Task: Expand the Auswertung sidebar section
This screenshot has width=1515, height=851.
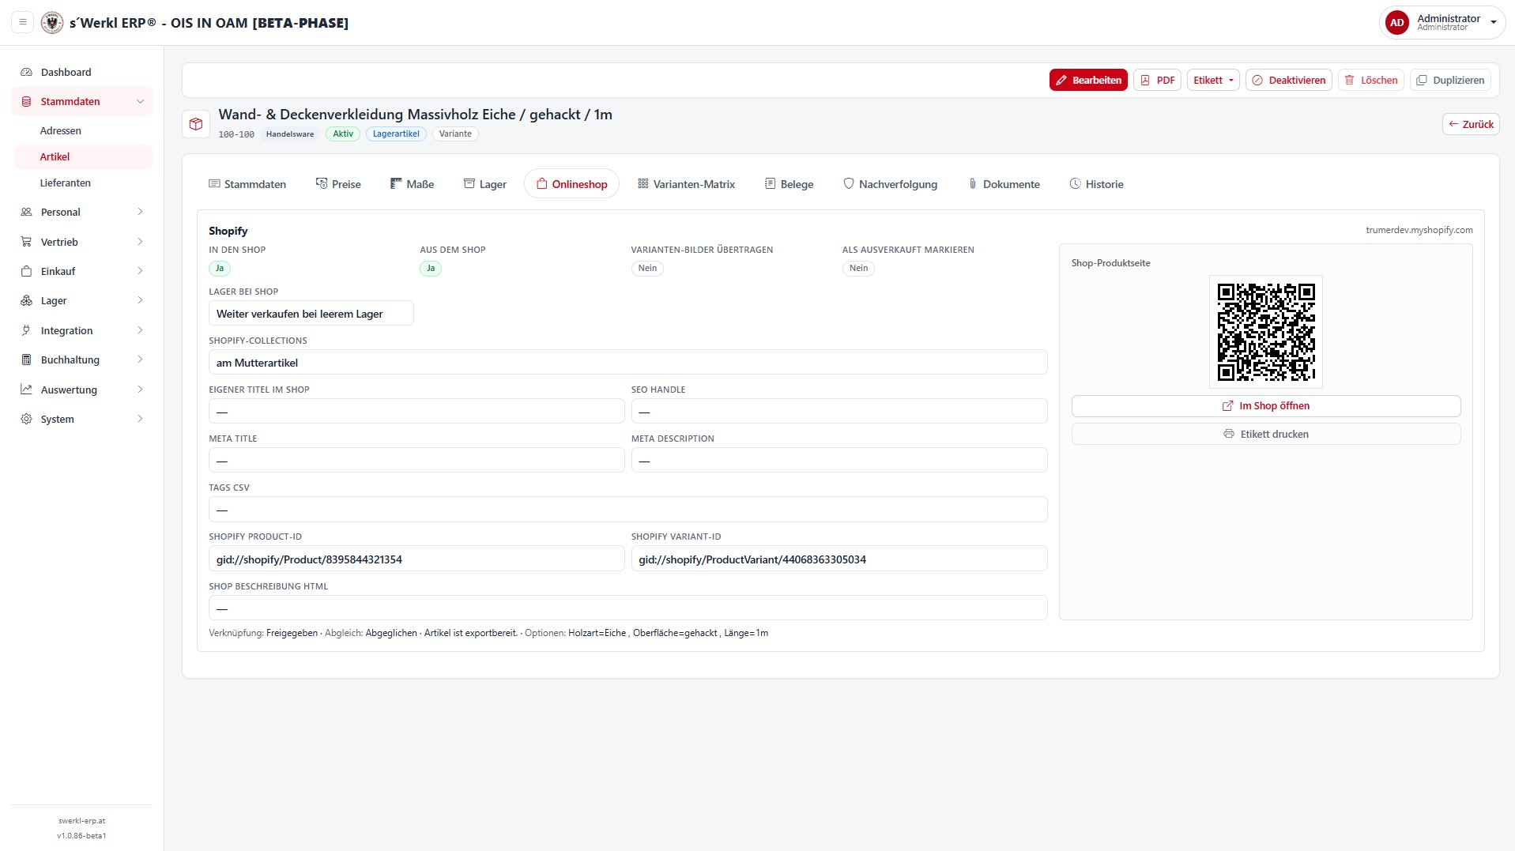Action: click(82, 390)
